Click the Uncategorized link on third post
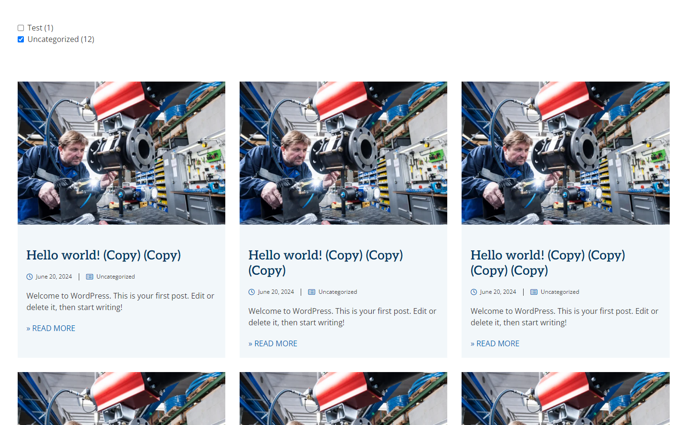Viewport: 684px width, 425px height. (x=560, y=292)
